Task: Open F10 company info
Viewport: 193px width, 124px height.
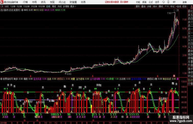Action: [x=167, y=6]
